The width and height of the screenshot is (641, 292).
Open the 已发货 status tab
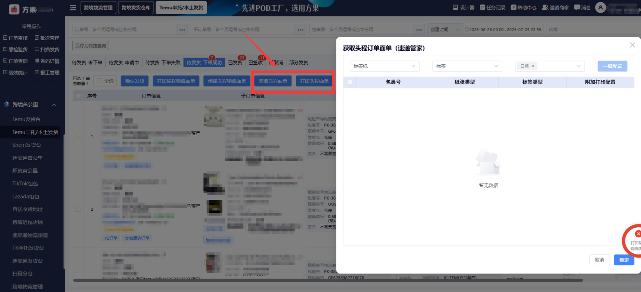pos(235,62)
